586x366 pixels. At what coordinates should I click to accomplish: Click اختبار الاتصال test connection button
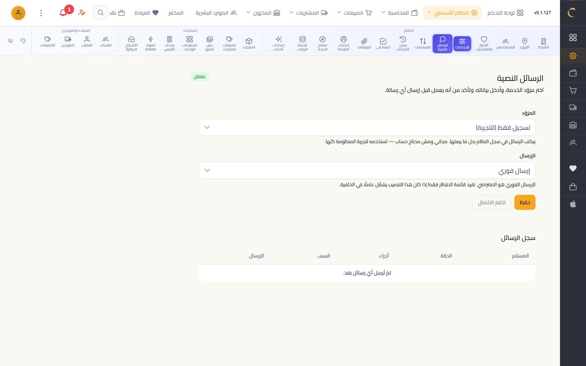[492, 203]
